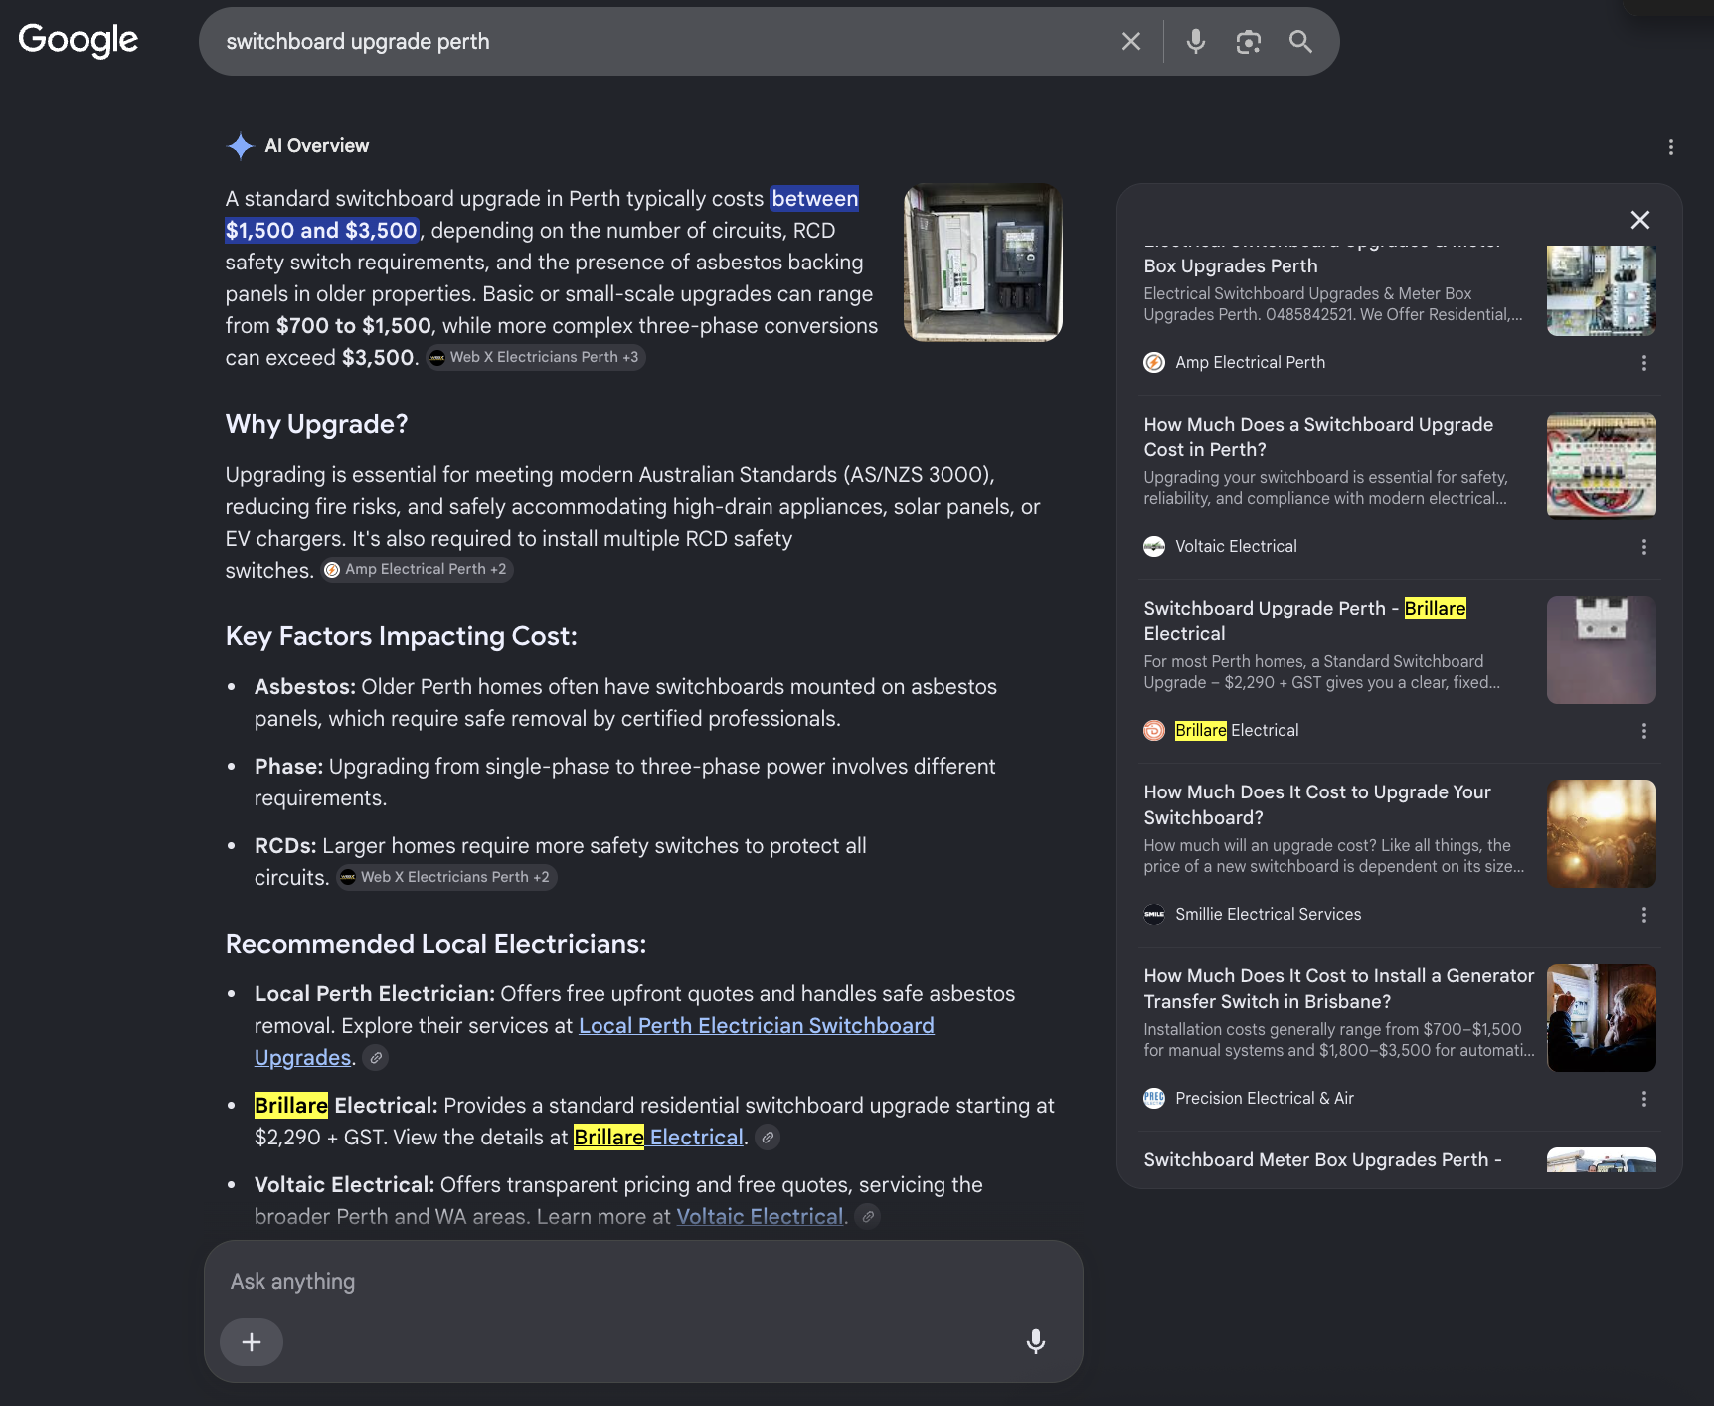Click Smillie Electrical Services source name
This screenshot has width=1714, height=1406.
coord(1268,915)
